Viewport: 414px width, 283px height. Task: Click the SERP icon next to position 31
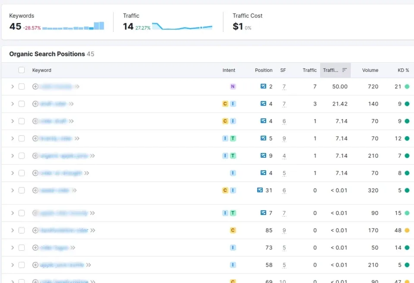tap(259, 190)
